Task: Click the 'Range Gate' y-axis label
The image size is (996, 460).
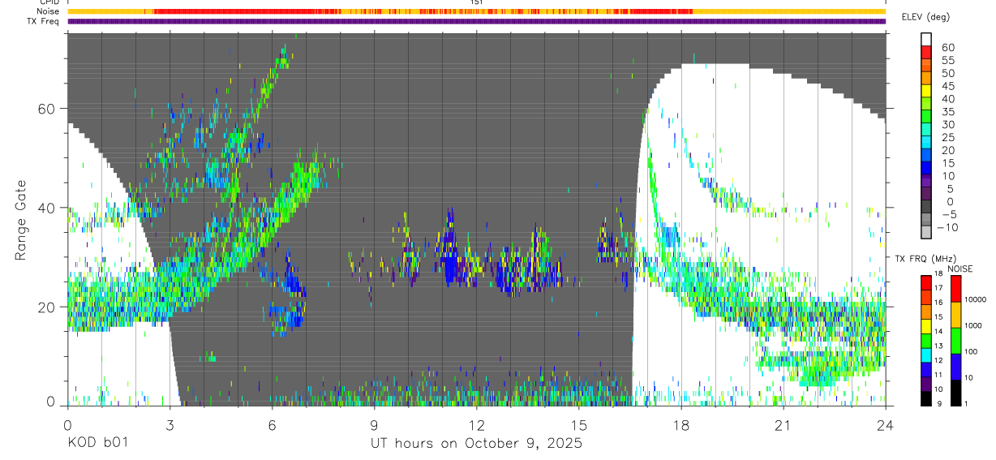Action: click(20, 220)
